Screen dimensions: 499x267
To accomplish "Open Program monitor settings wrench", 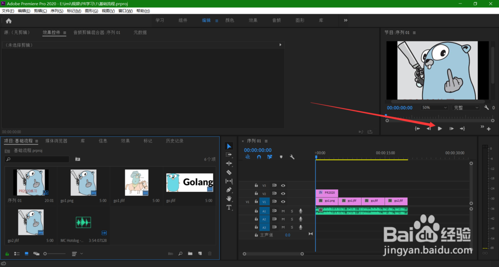I will coord(486,108).
